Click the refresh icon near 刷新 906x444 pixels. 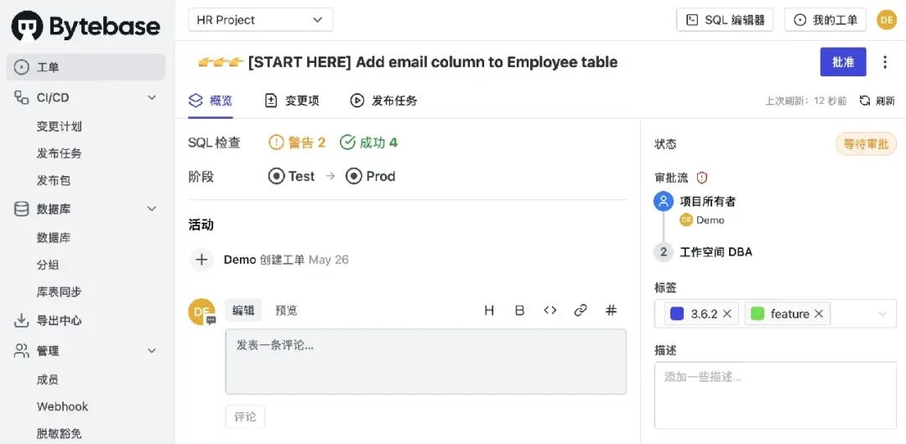click(x=865, y=101)
